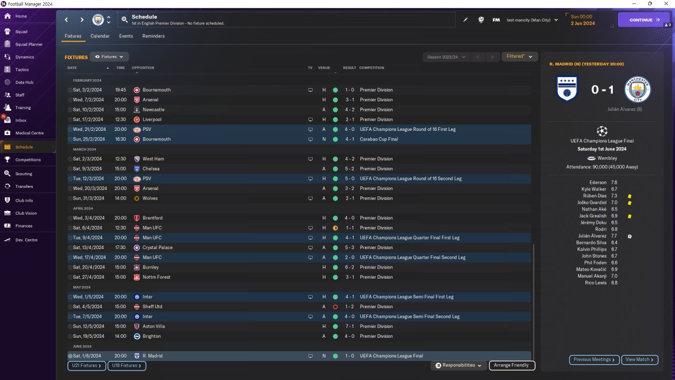Toggle the circle marker beside Wed, 7/2/2024
Viewport: 675px width, 380px height.
(70, 100)
